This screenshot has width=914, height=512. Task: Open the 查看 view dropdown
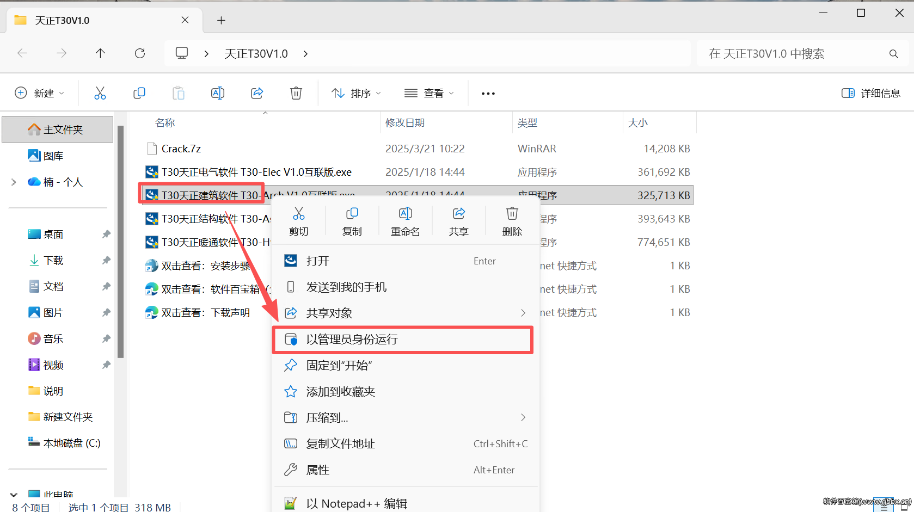429,93
